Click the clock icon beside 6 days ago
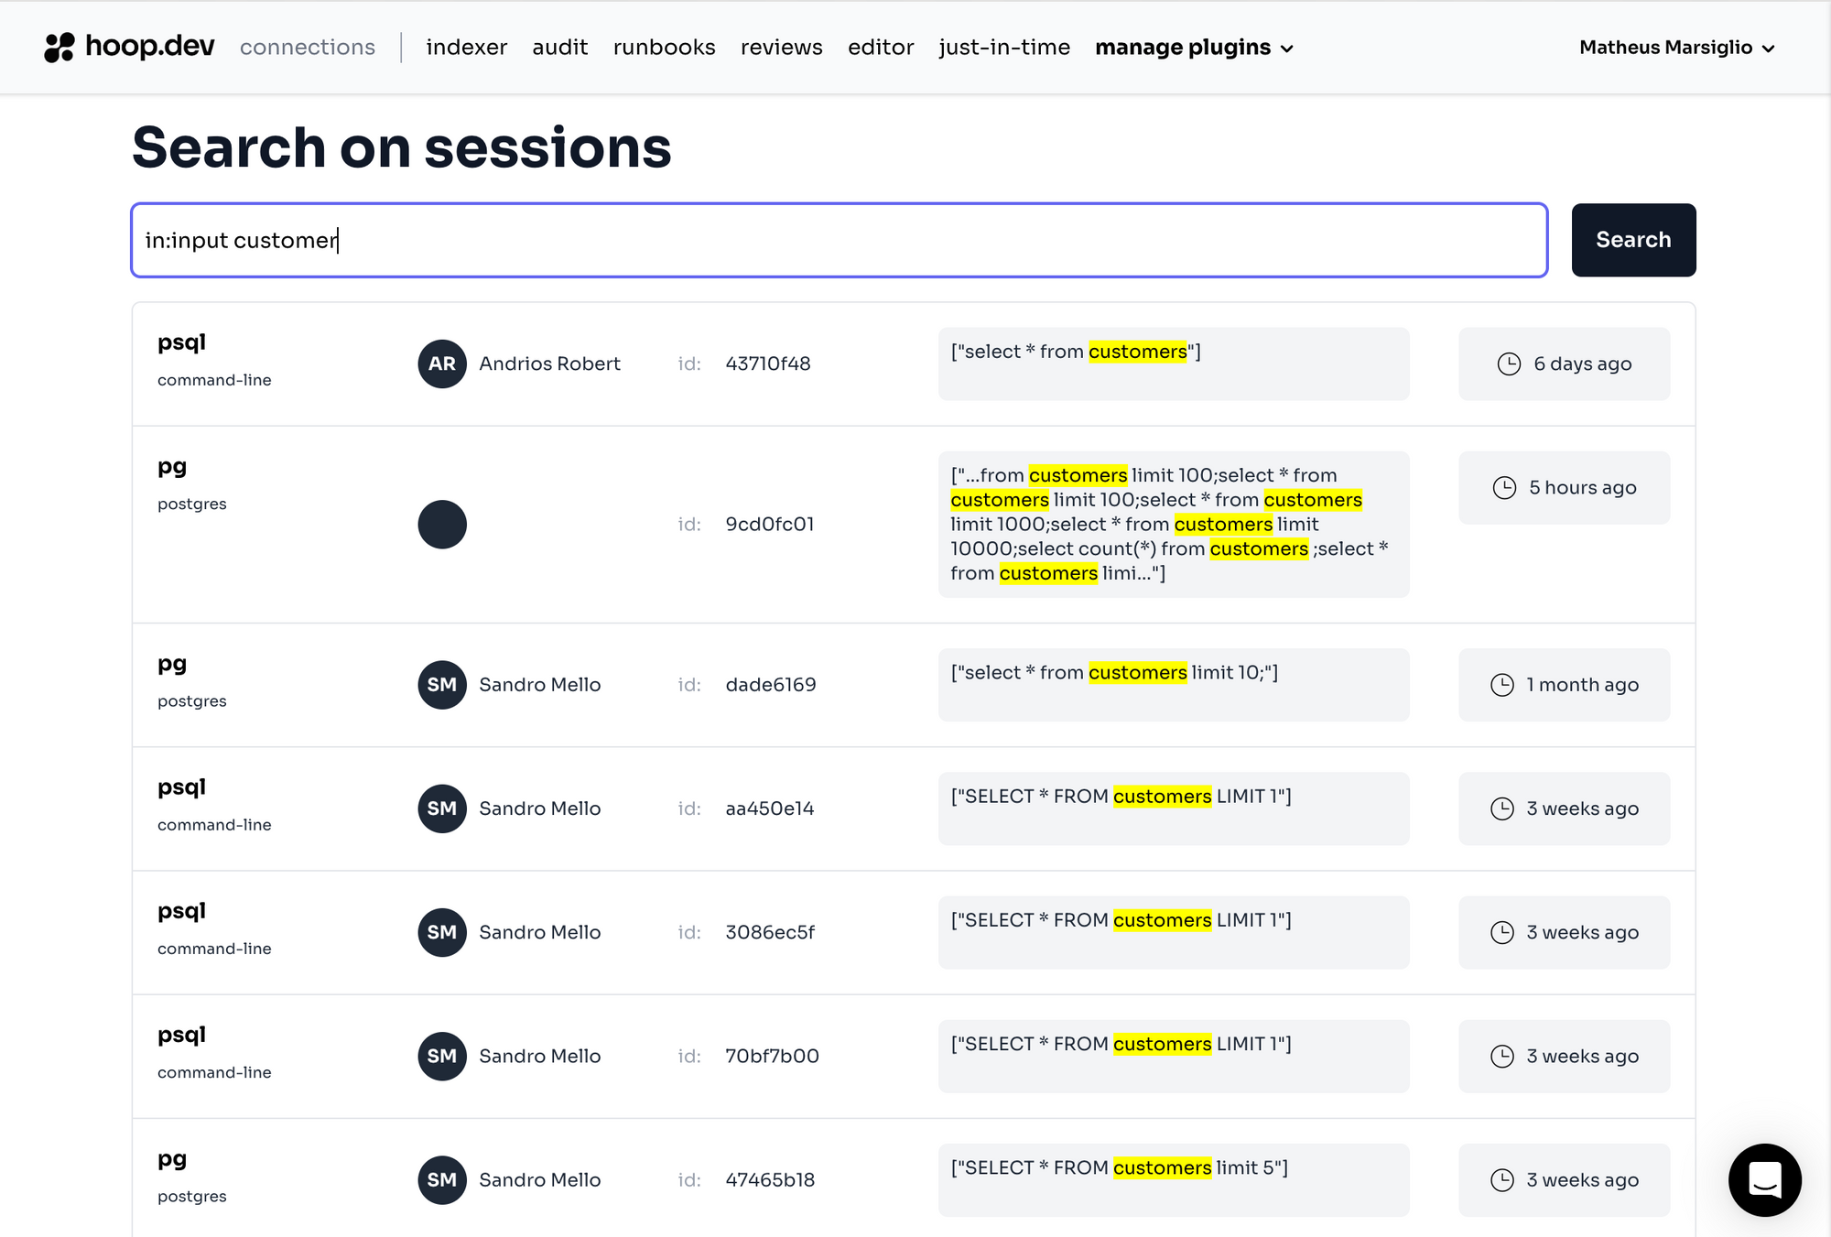This screenshot has height=1237, width=1831. [1509, 364]
